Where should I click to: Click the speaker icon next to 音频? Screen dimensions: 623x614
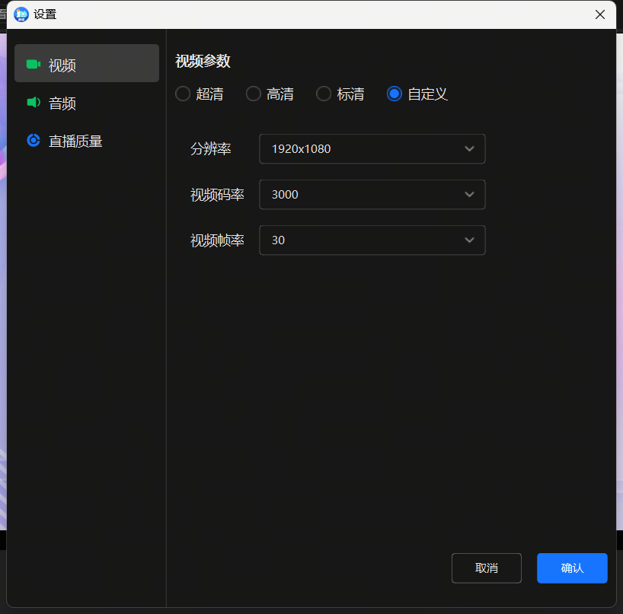(x=34, y=103)
